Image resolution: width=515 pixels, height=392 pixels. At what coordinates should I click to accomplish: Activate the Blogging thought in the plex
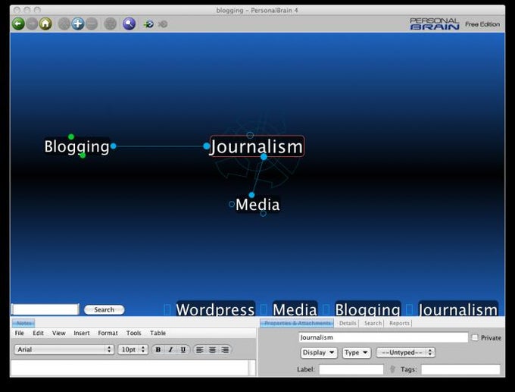coord(76,146)
